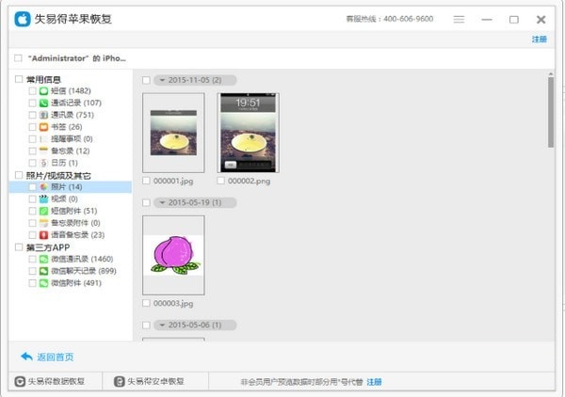Screen dimensions: 565x397
Task: Collapse the 2015-11-05 date group
Action: 160,80
